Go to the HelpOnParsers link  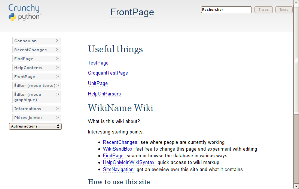[x=104, y=94]
